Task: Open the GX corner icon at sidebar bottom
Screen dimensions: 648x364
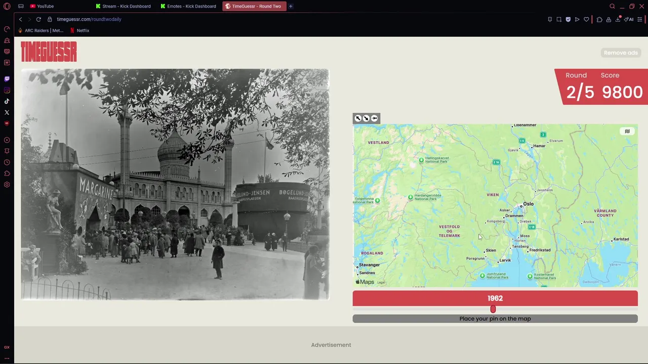Action: point(7,347)
